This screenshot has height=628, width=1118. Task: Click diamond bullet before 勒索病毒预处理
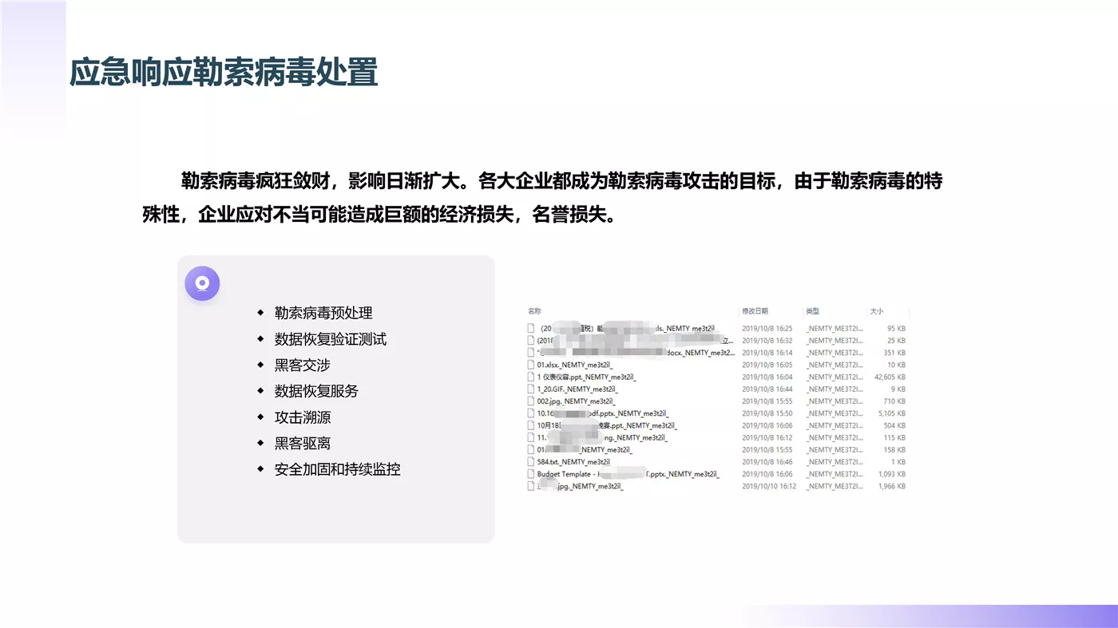coord(260,313)
